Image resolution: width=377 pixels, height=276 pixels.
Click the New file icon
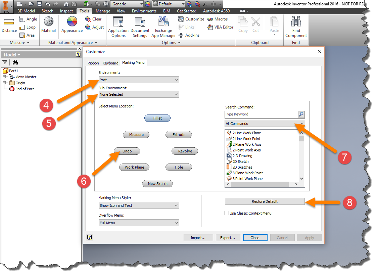pyautogui.click(x=20, y=4)
